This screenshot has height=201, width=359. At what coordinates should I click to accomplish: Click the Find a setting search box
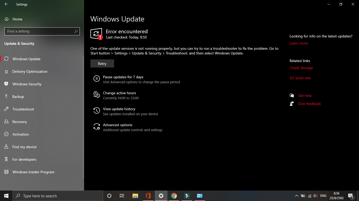(42, 31)
